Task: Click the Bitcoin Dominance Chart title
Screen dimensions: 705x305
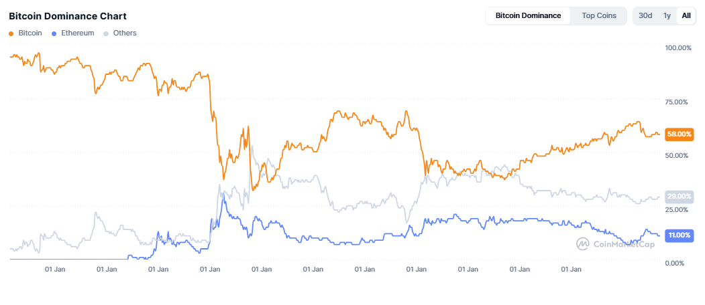Action: click(x=68, y=15)
